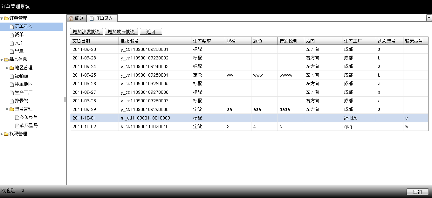Expand the 地区管理 tree node

pos(7,68)
